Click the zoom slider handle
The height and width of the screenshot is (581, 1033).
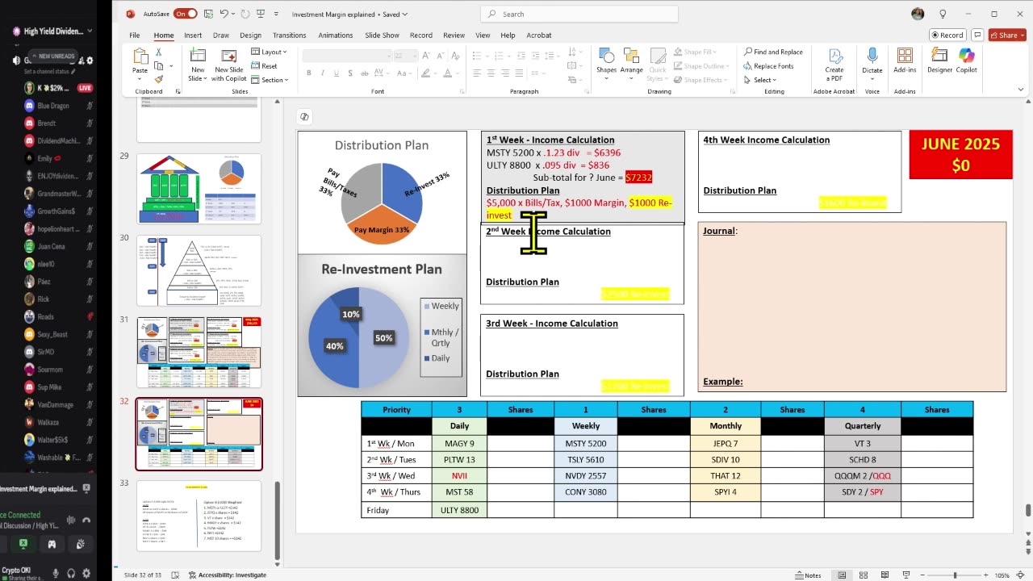956,575
